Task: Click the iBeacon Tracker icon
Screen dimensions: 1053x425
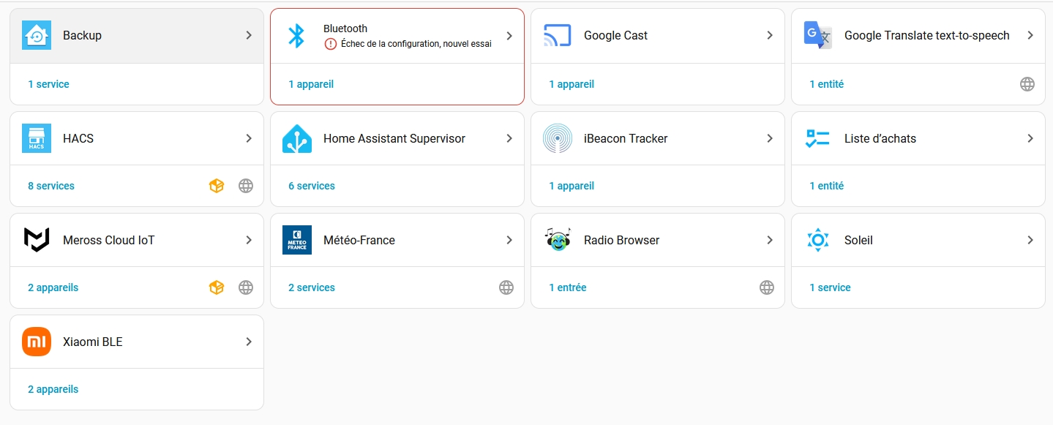Action: point(557,138)
